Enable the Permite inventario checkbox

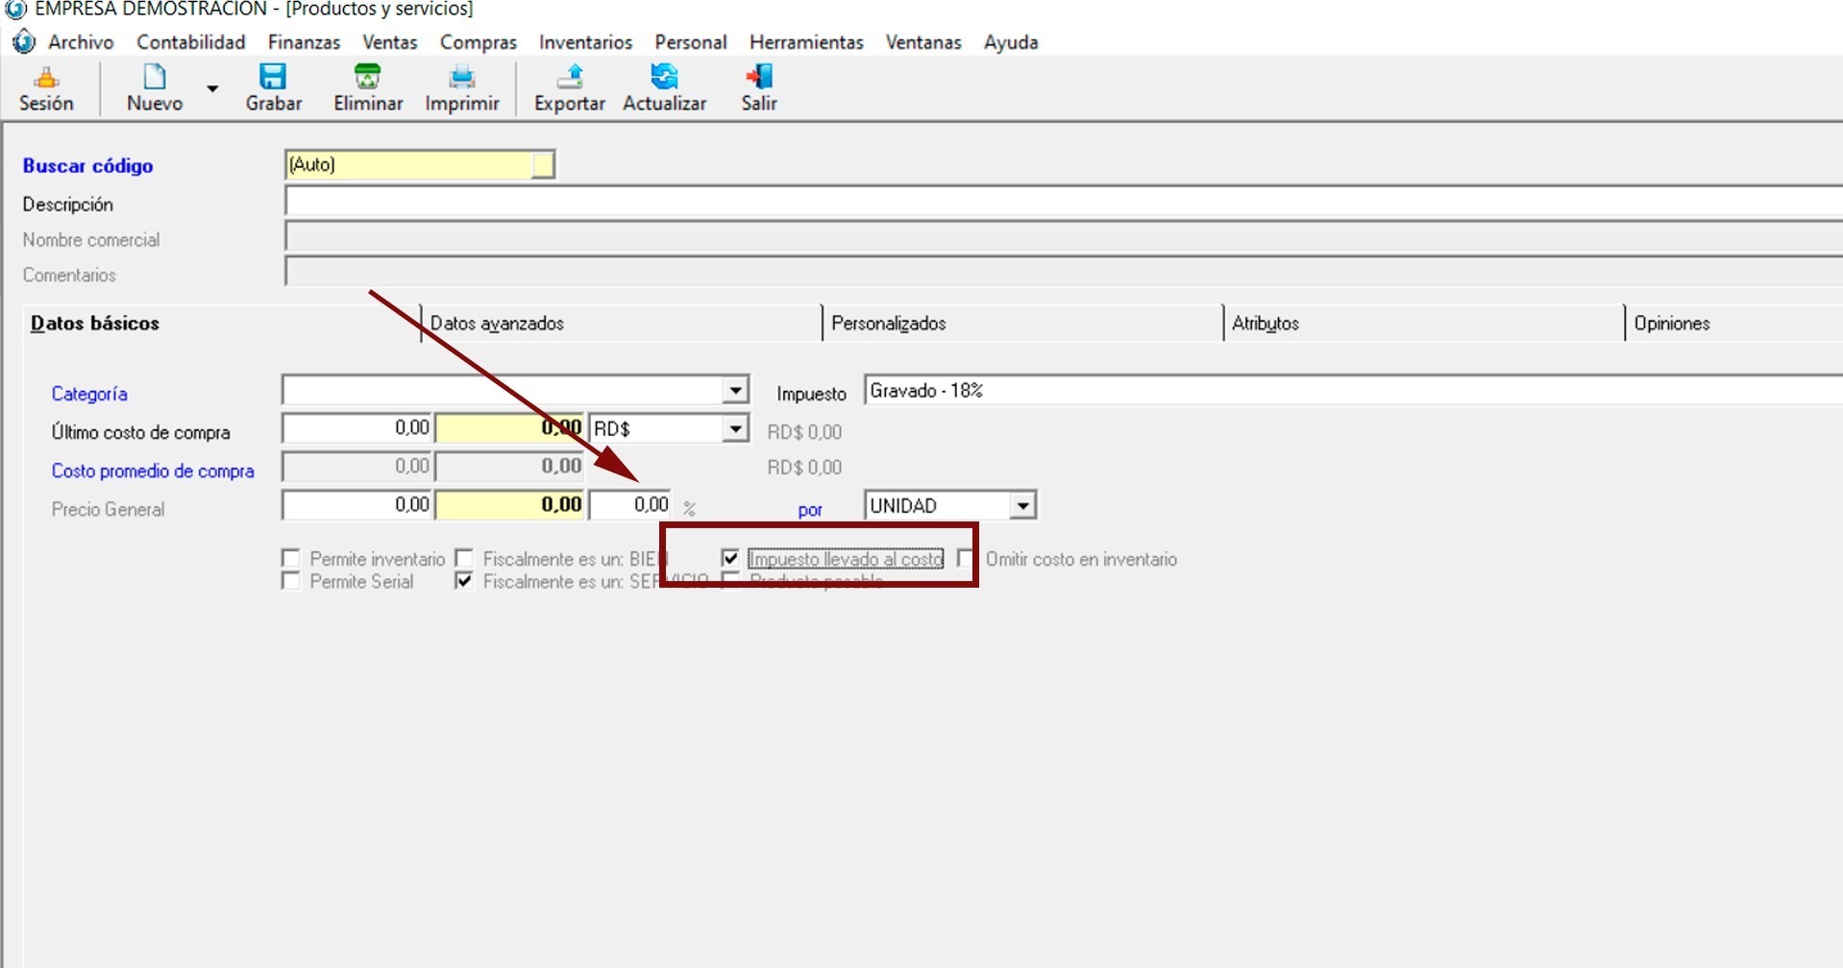tap(291, 559)
